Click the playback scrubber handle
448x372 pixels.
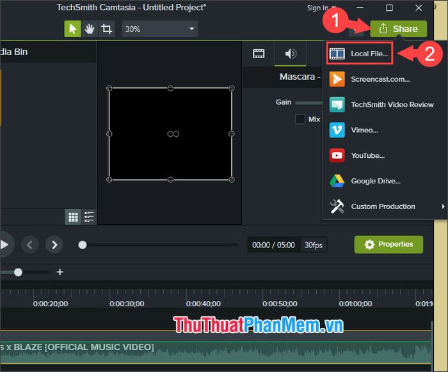click(83, 245)
